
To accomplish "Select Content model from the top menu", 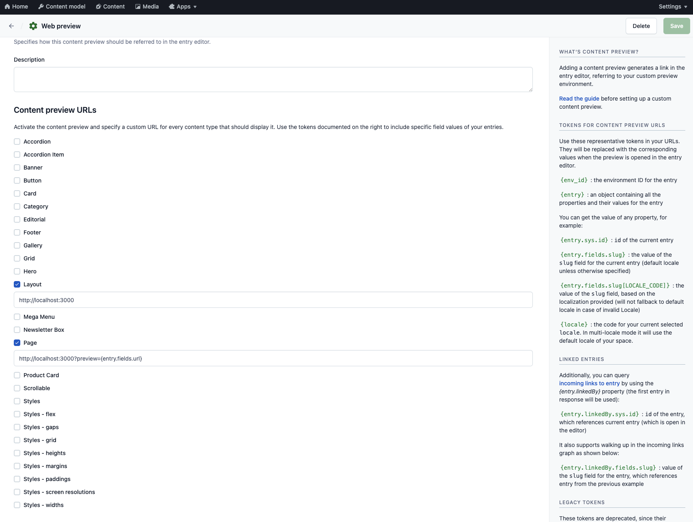I will (65, 6).
